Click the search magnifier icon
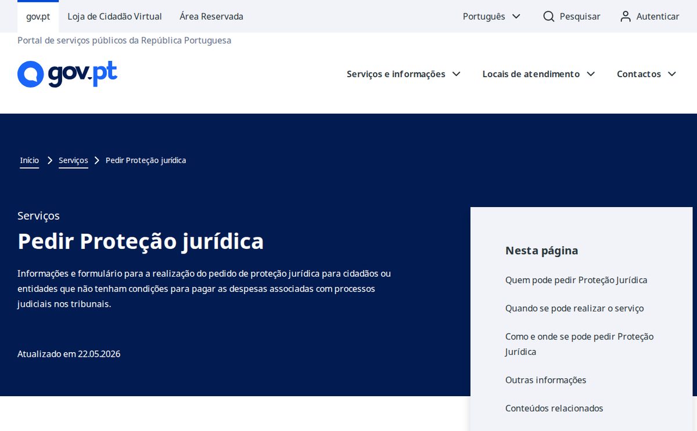The image size is (697, 431). coord(549,16)
